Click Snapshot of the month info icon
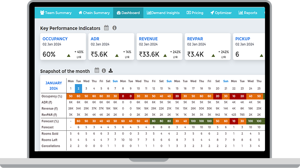The image size is (300, 168). (x=104, y=71)
